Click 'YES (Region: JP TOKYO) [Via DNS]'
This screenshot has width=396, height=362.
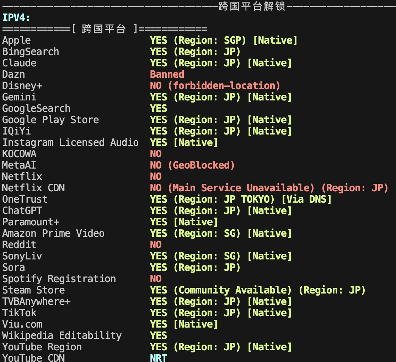pyautogui.click(x=240, y=199)
